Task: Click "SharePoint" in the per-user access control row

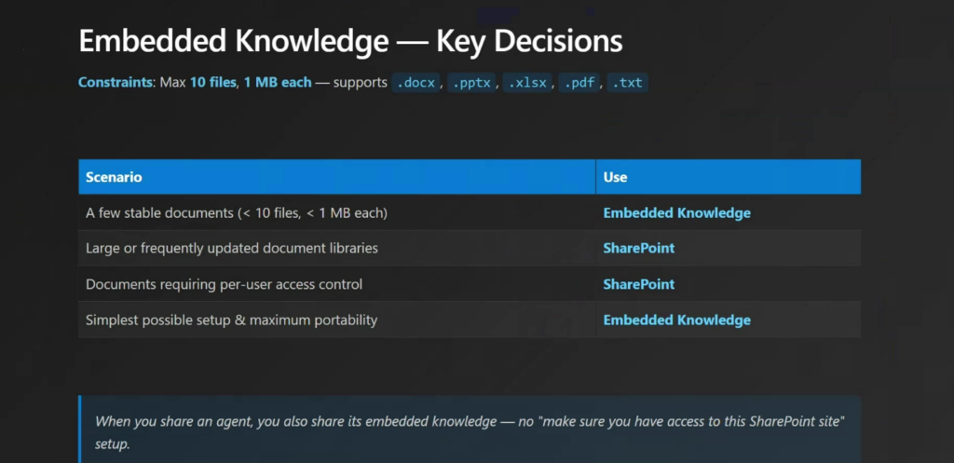Action: 639,284
